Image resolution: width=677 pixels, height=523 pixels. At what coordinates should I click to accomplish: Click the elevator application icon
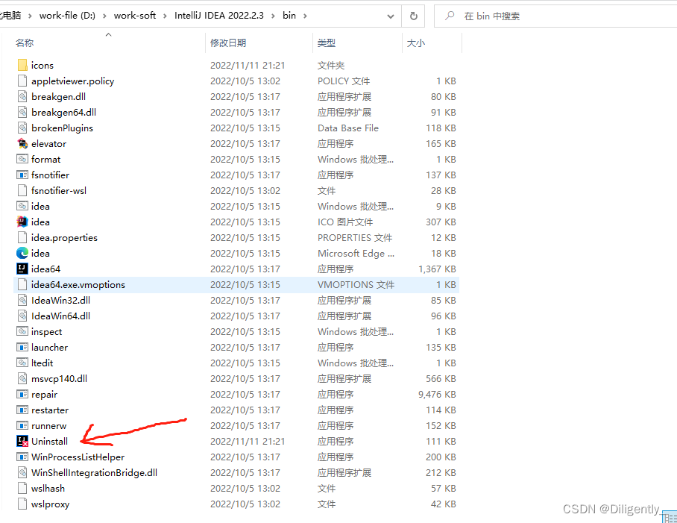(x=22, y=143)
